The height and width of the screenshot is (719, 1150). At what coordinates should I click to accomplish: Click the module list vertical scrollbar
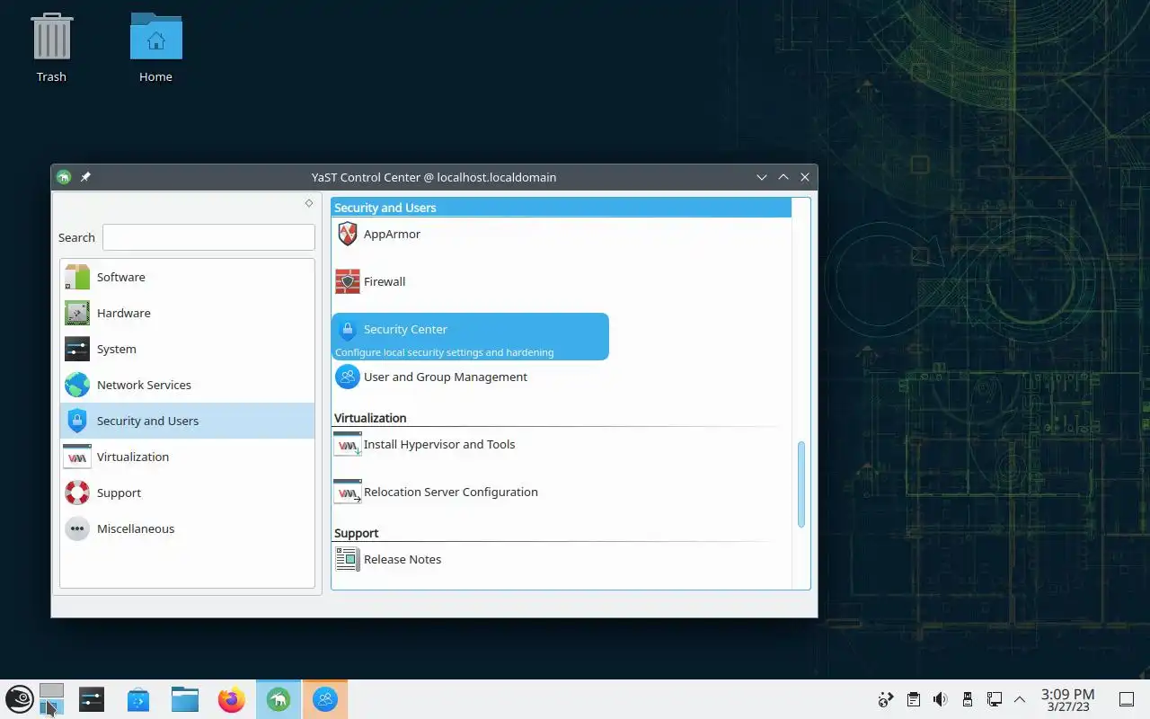(801, 484)
